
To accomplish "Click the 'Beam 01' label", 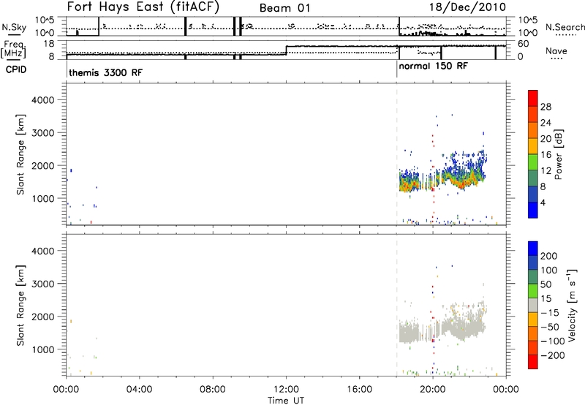I will (284, 8).
